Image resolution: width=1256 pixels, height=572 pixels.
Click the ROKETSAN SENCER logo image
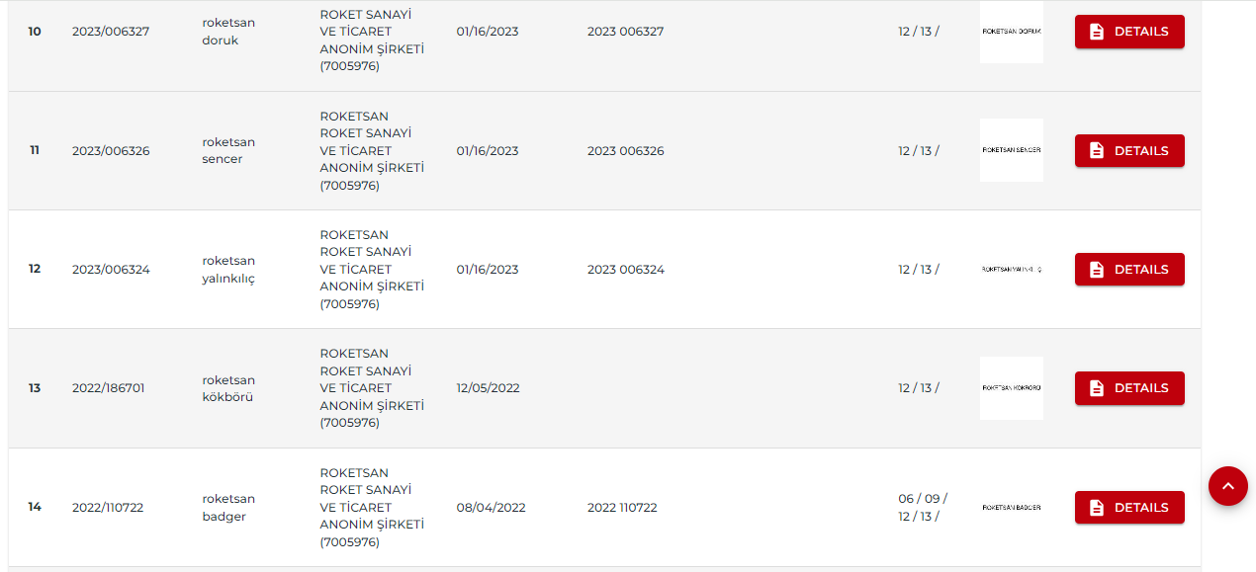click(x=1011, y=150)
